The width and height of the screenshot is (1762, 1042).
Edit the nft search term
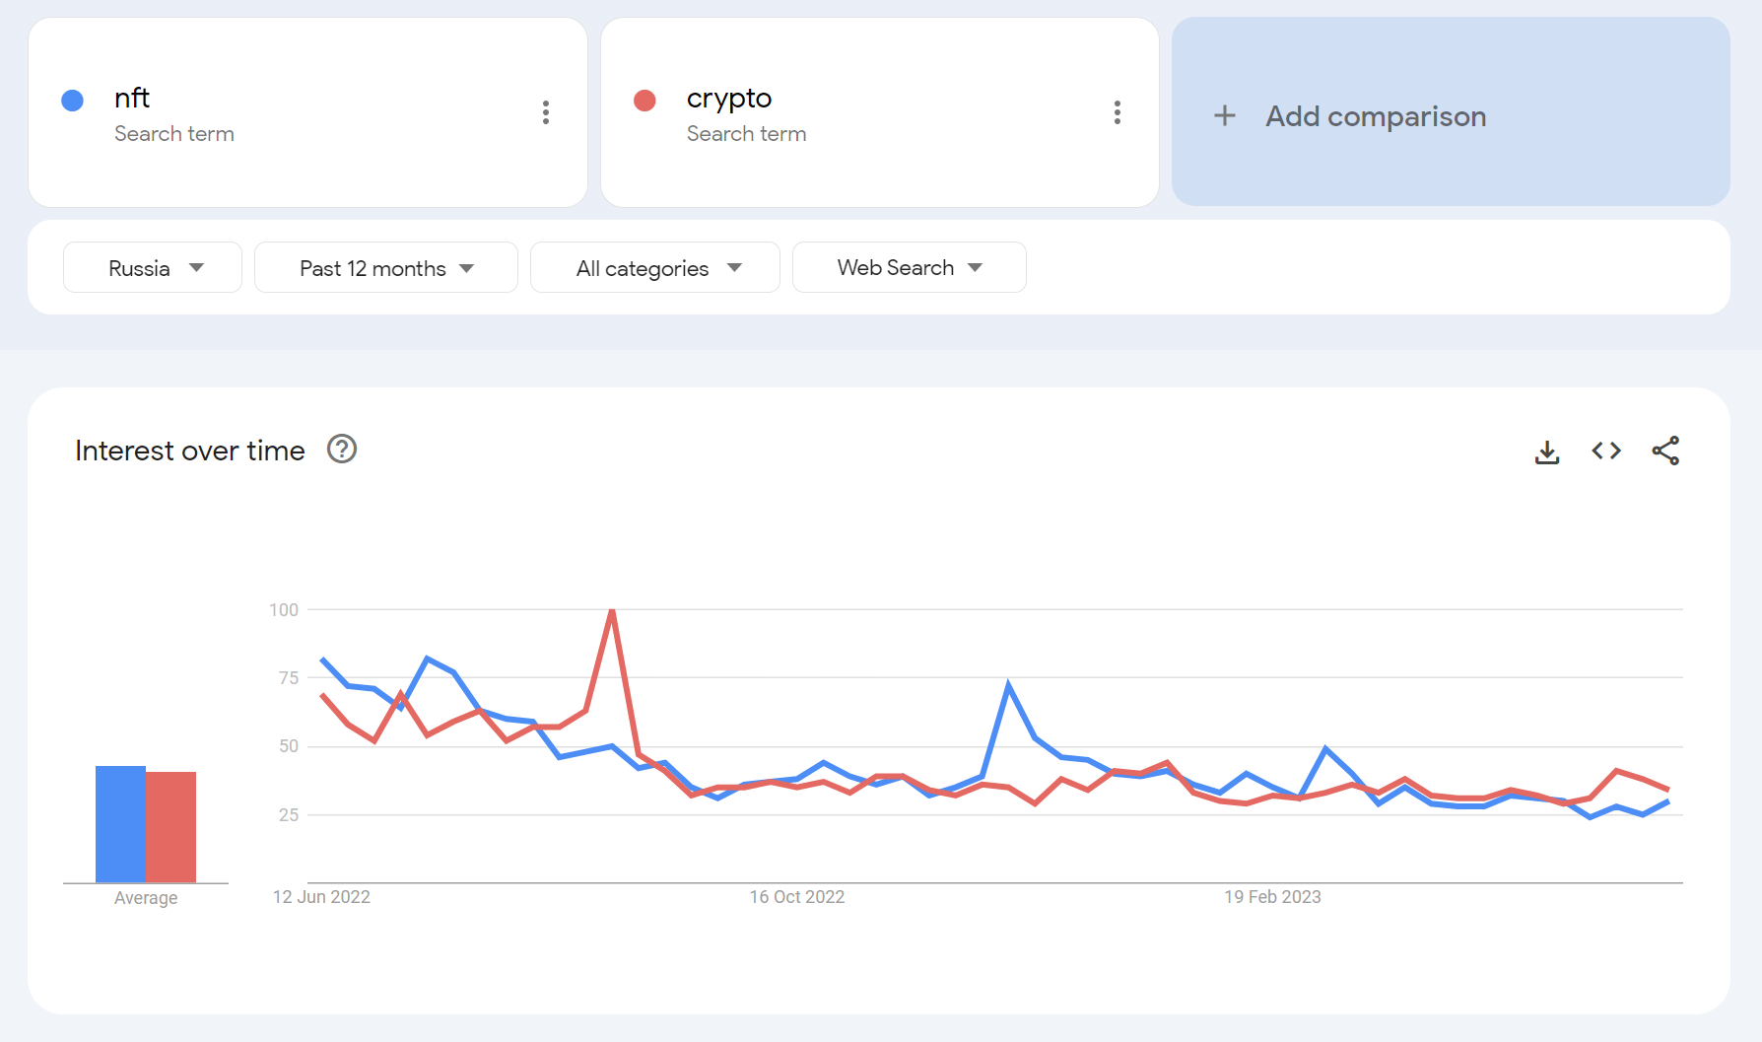coord(132,98)
